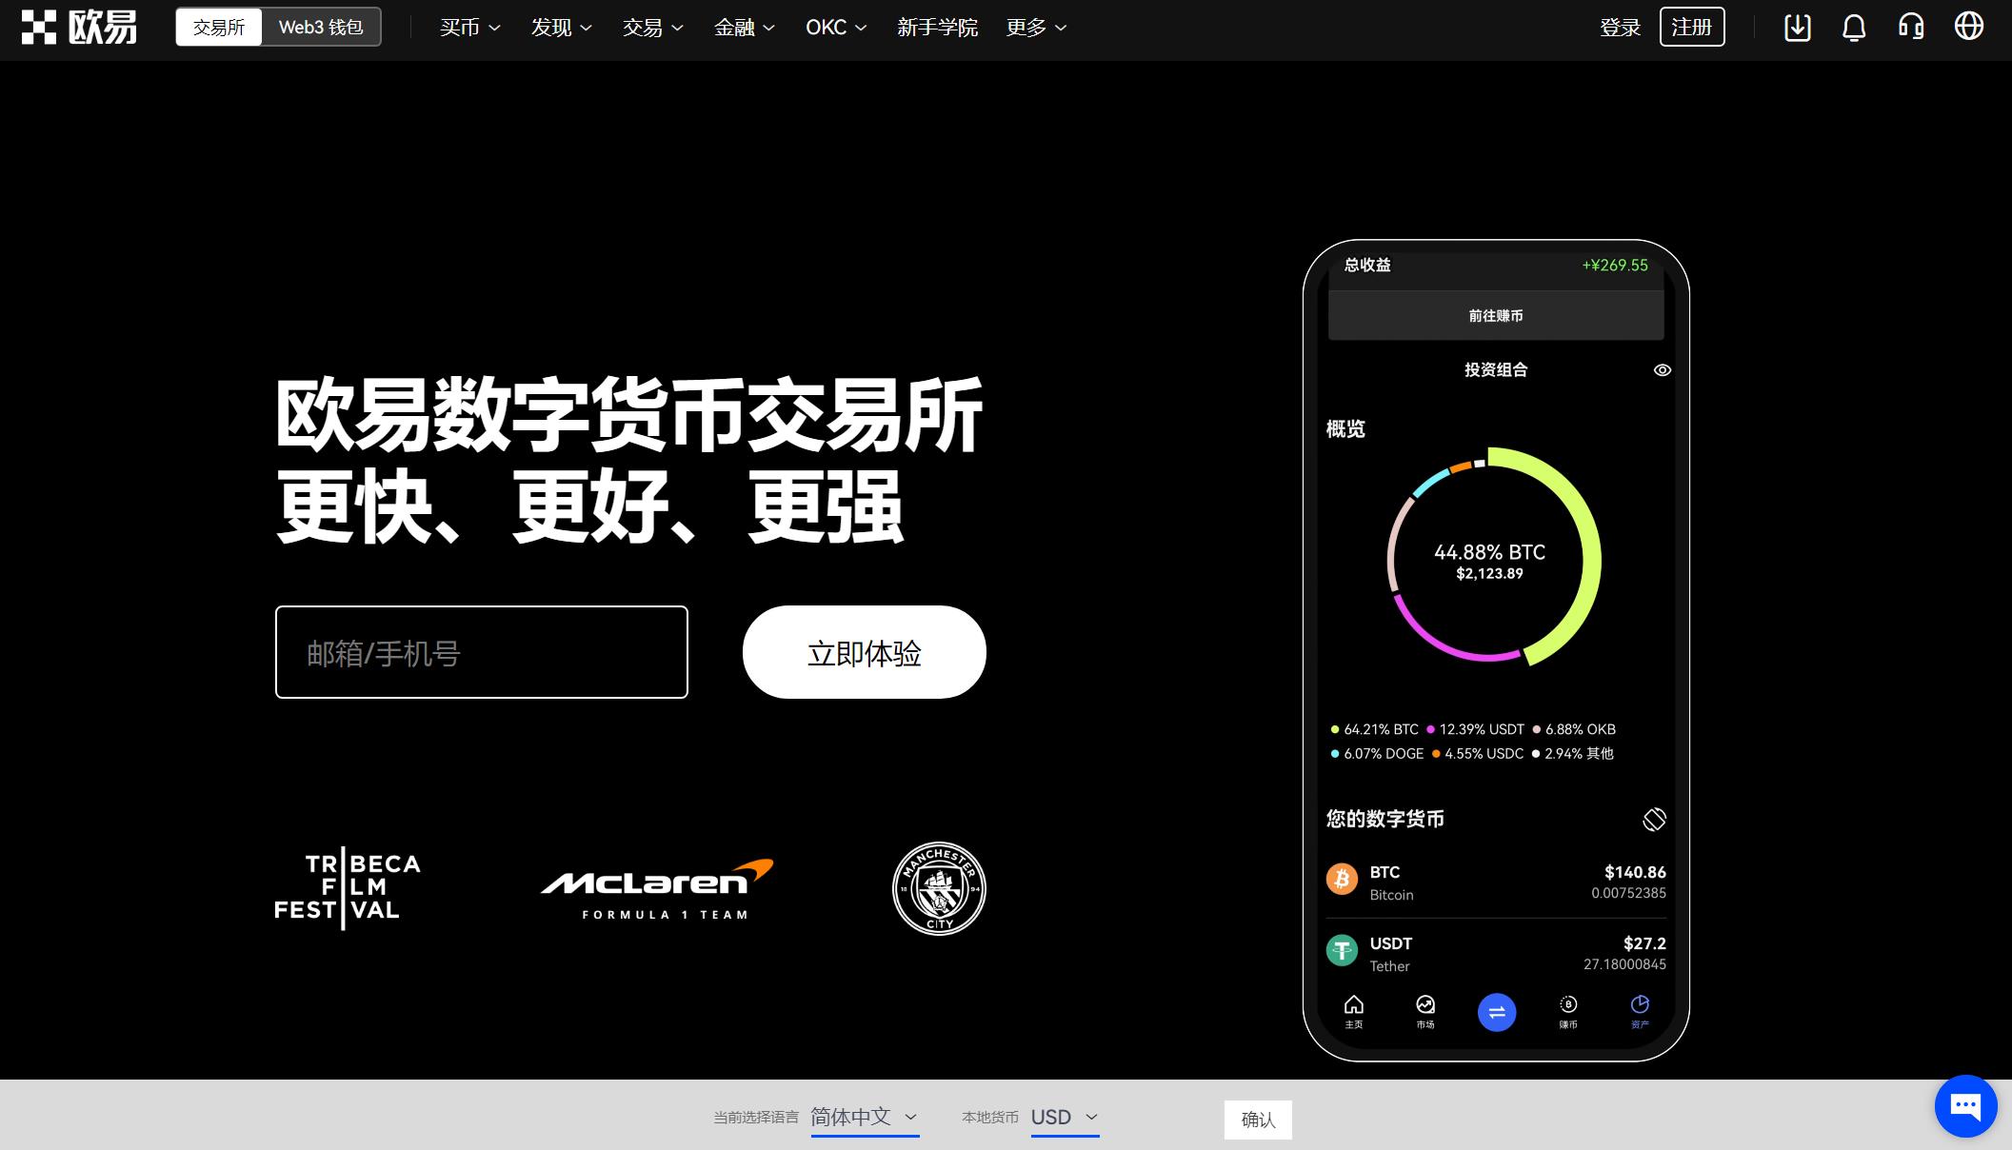
Task: Expand the 更多 dropdown menu
Action: [x=1035, y=28]
